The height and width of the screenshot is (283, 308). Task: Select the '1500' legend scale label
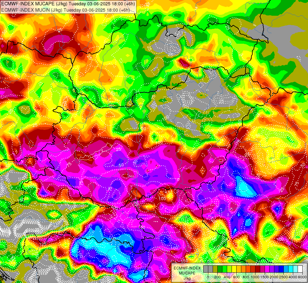[x=264, y=277]
